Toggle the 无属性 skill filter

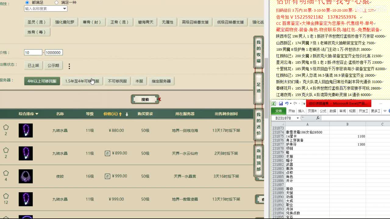coord(168,22)
